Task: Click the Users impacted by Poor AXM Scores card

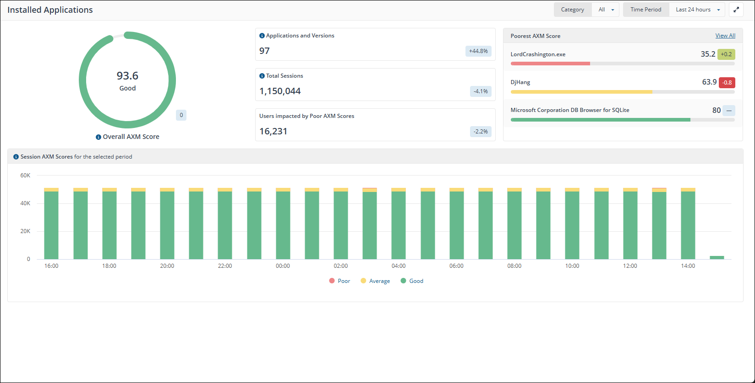Action: 375,125
